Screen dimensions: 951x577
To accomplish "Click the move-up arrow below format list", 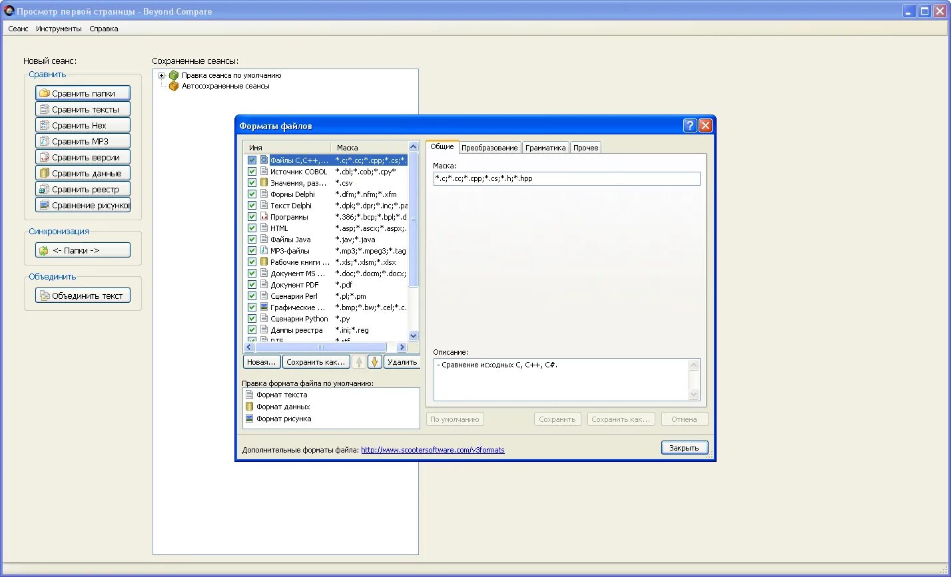I will click(x=359, y=362).
